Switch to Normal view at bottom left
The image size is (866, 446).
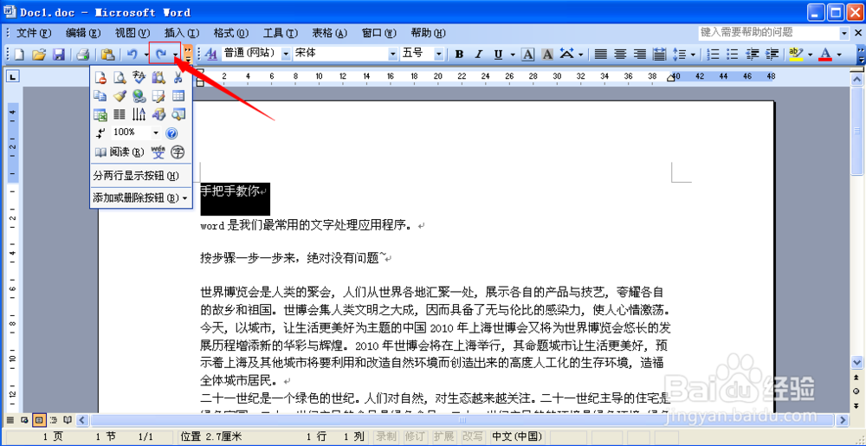point(10,420)
